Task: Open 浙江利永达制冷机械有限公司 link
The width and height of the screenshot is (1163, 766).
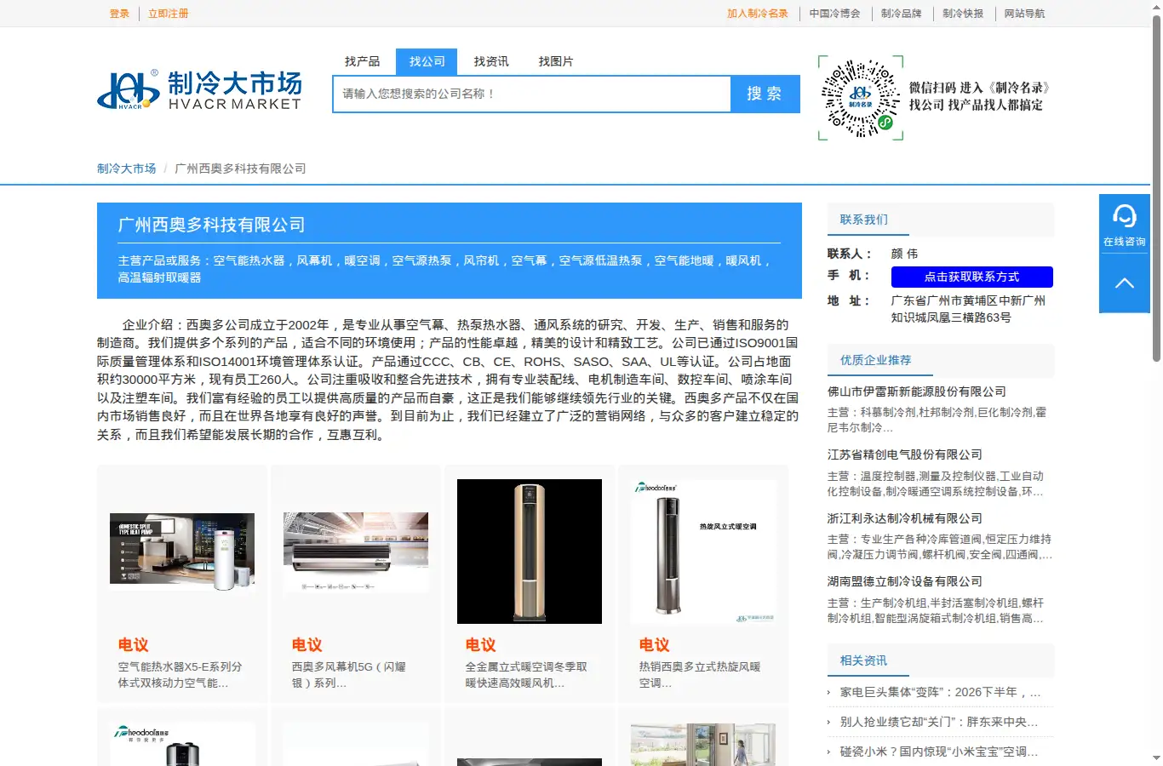Action: 905,518
